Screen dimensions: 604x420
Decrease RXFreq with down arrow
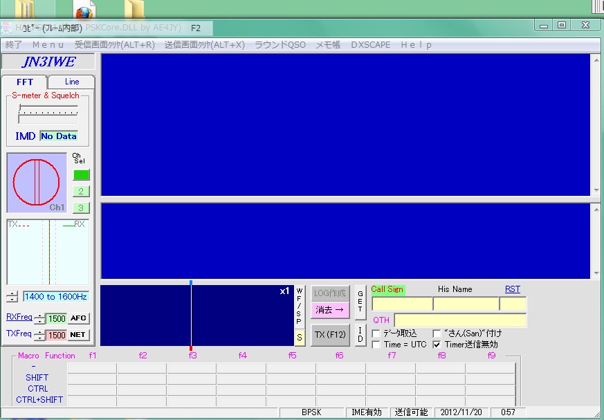point(39,321)
